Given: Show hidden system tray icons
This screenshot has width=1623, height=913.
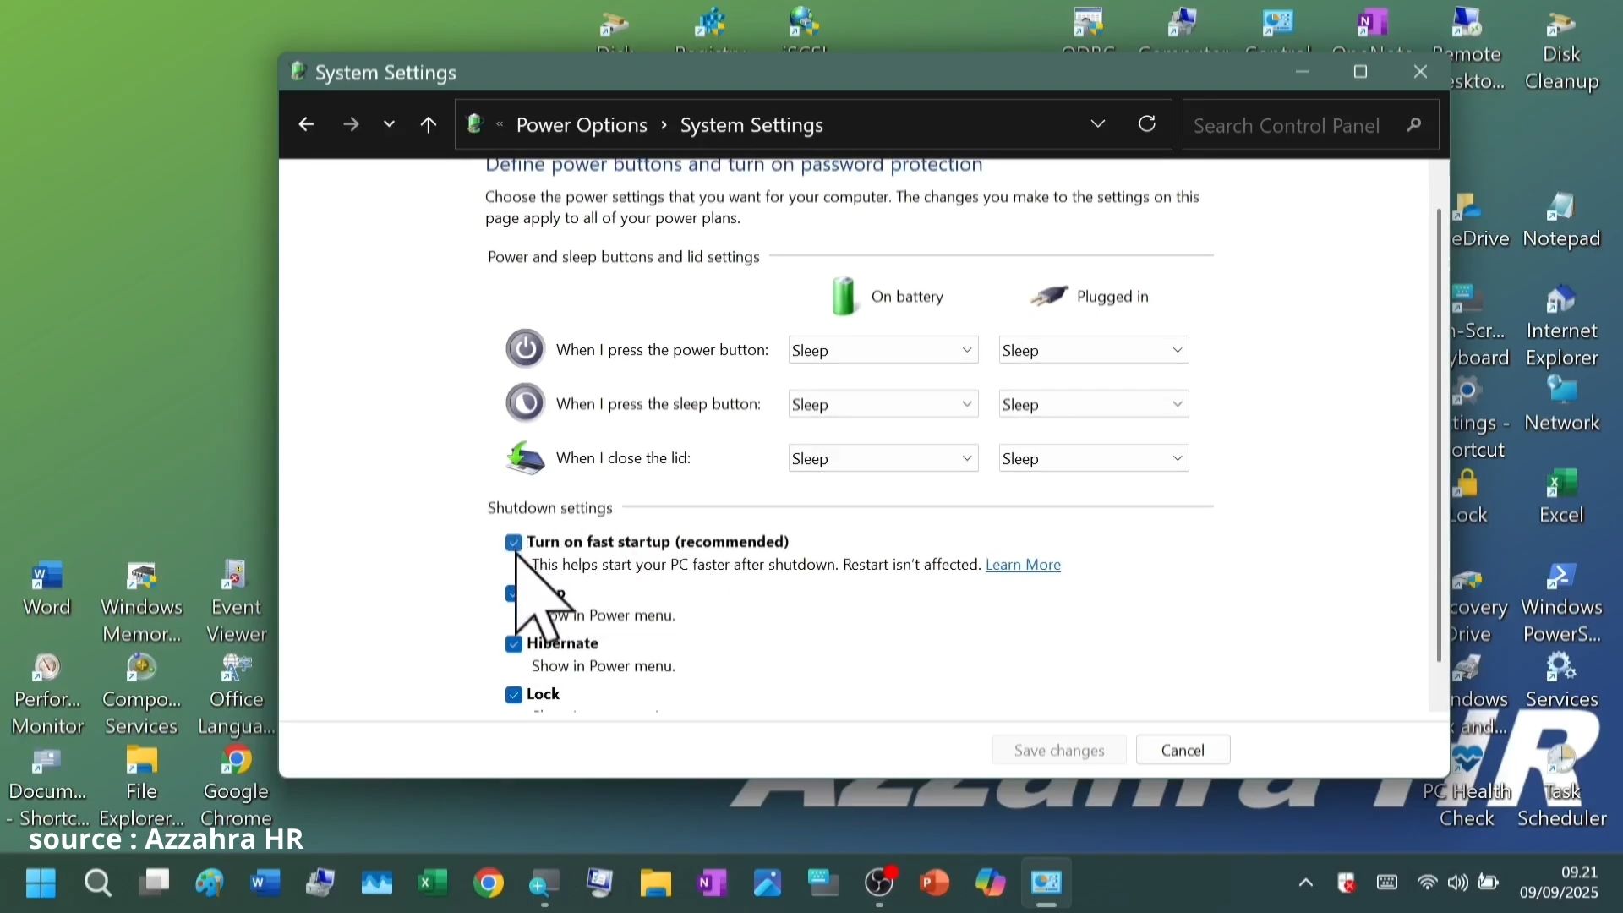Looking at the screenshot, I should 1306,883.
